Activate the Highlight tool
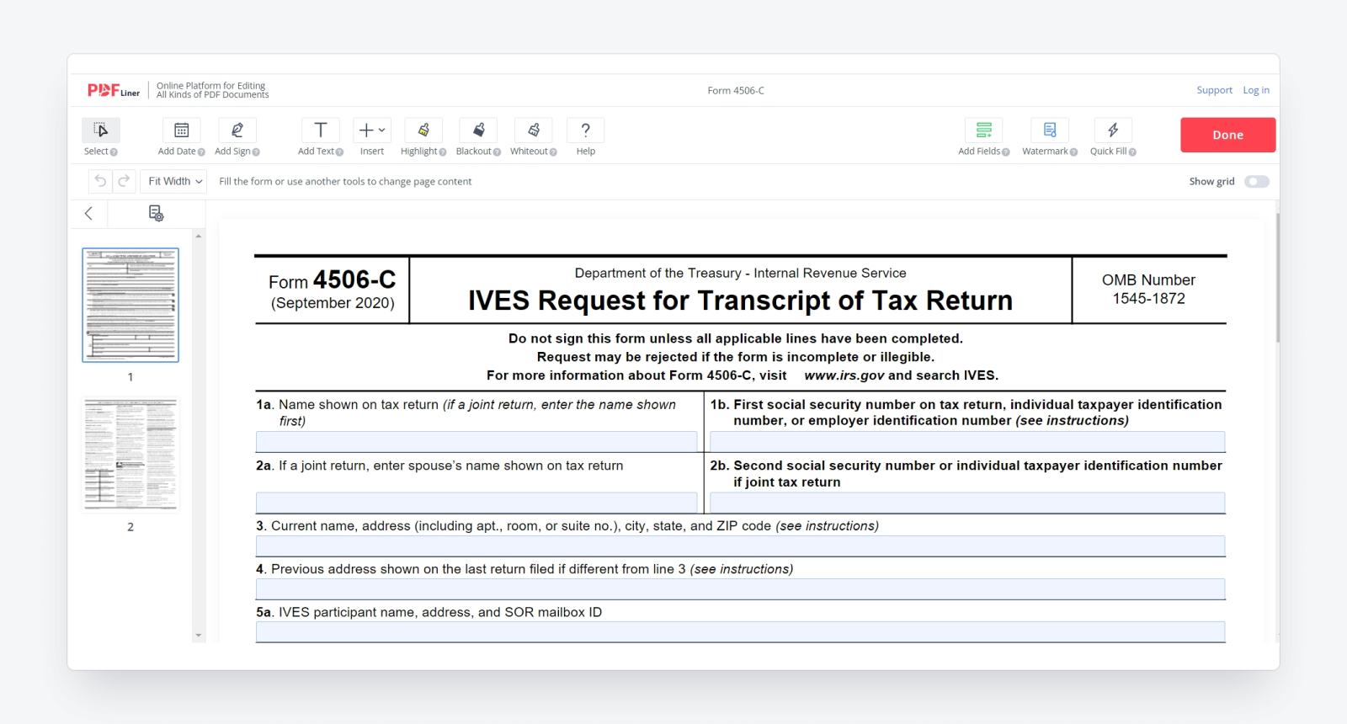 [423, 130]
